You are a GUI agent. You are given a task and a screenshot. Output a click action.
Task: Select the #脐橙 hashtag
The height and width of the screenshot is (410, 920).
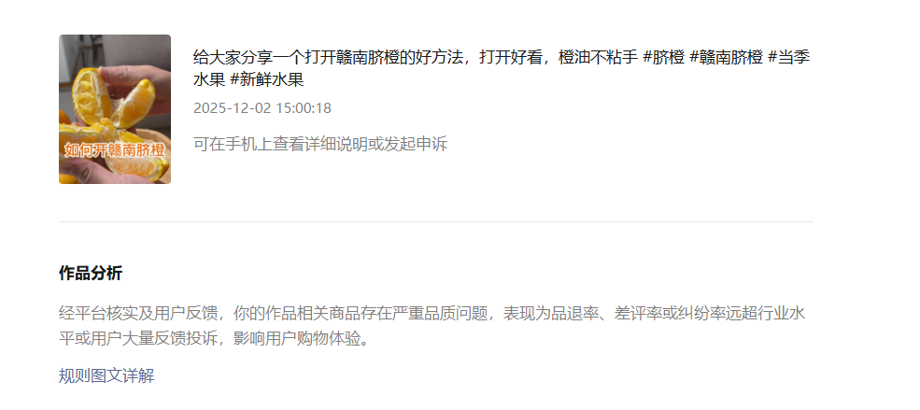coord(663,58)
